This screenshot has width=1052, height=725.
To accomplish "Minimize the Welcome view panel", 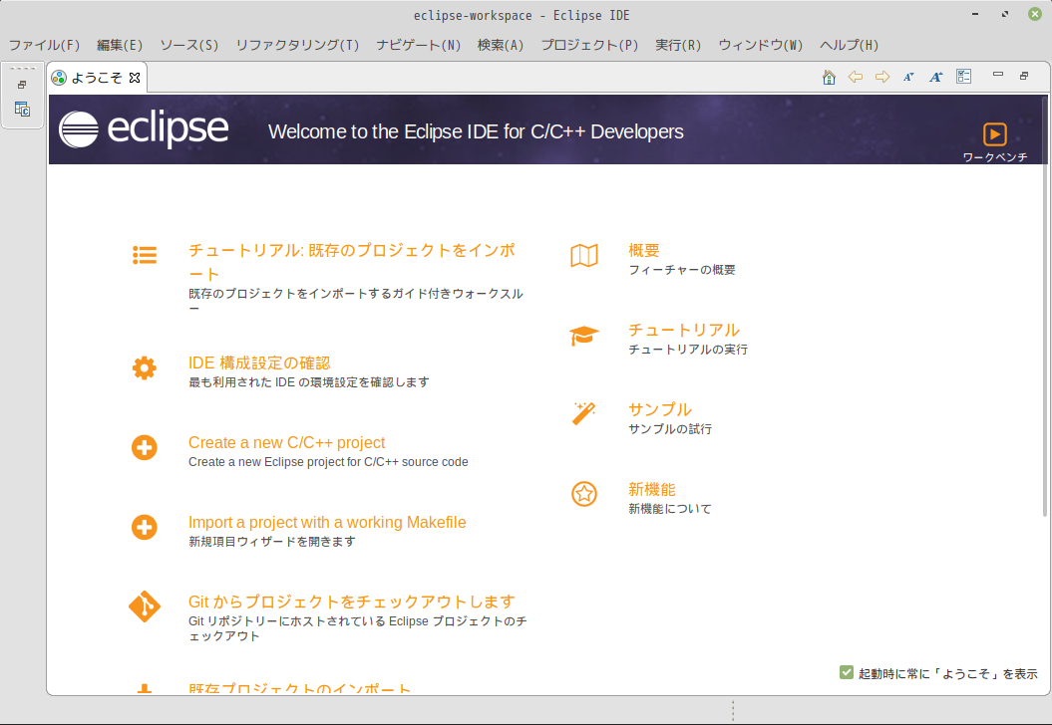I will click(998, 75).
